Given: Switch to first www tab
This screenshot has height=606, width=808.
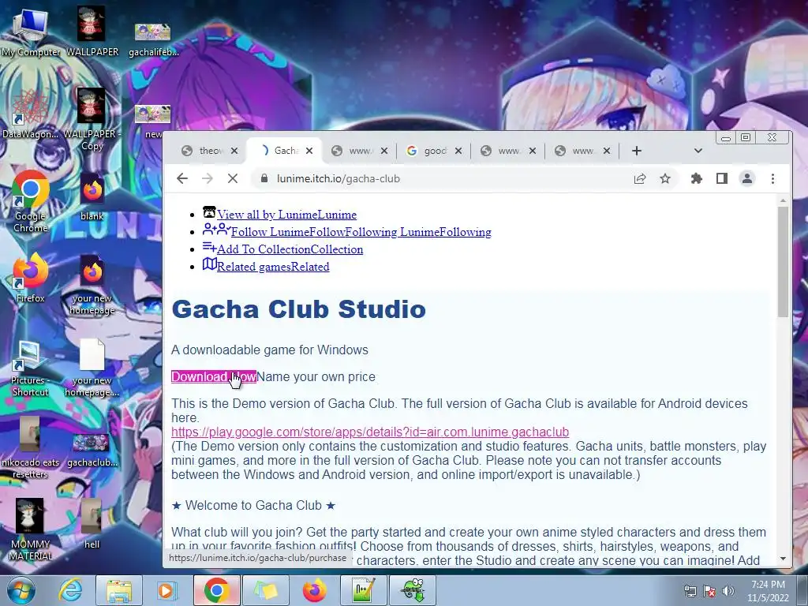Looking at the screenshot, I should point(359,151).
